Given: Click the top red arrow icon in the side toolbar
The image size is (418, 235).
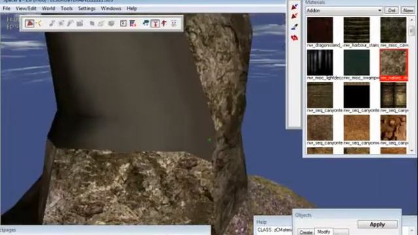Looking at the screenshot, I should coord(295,7).
